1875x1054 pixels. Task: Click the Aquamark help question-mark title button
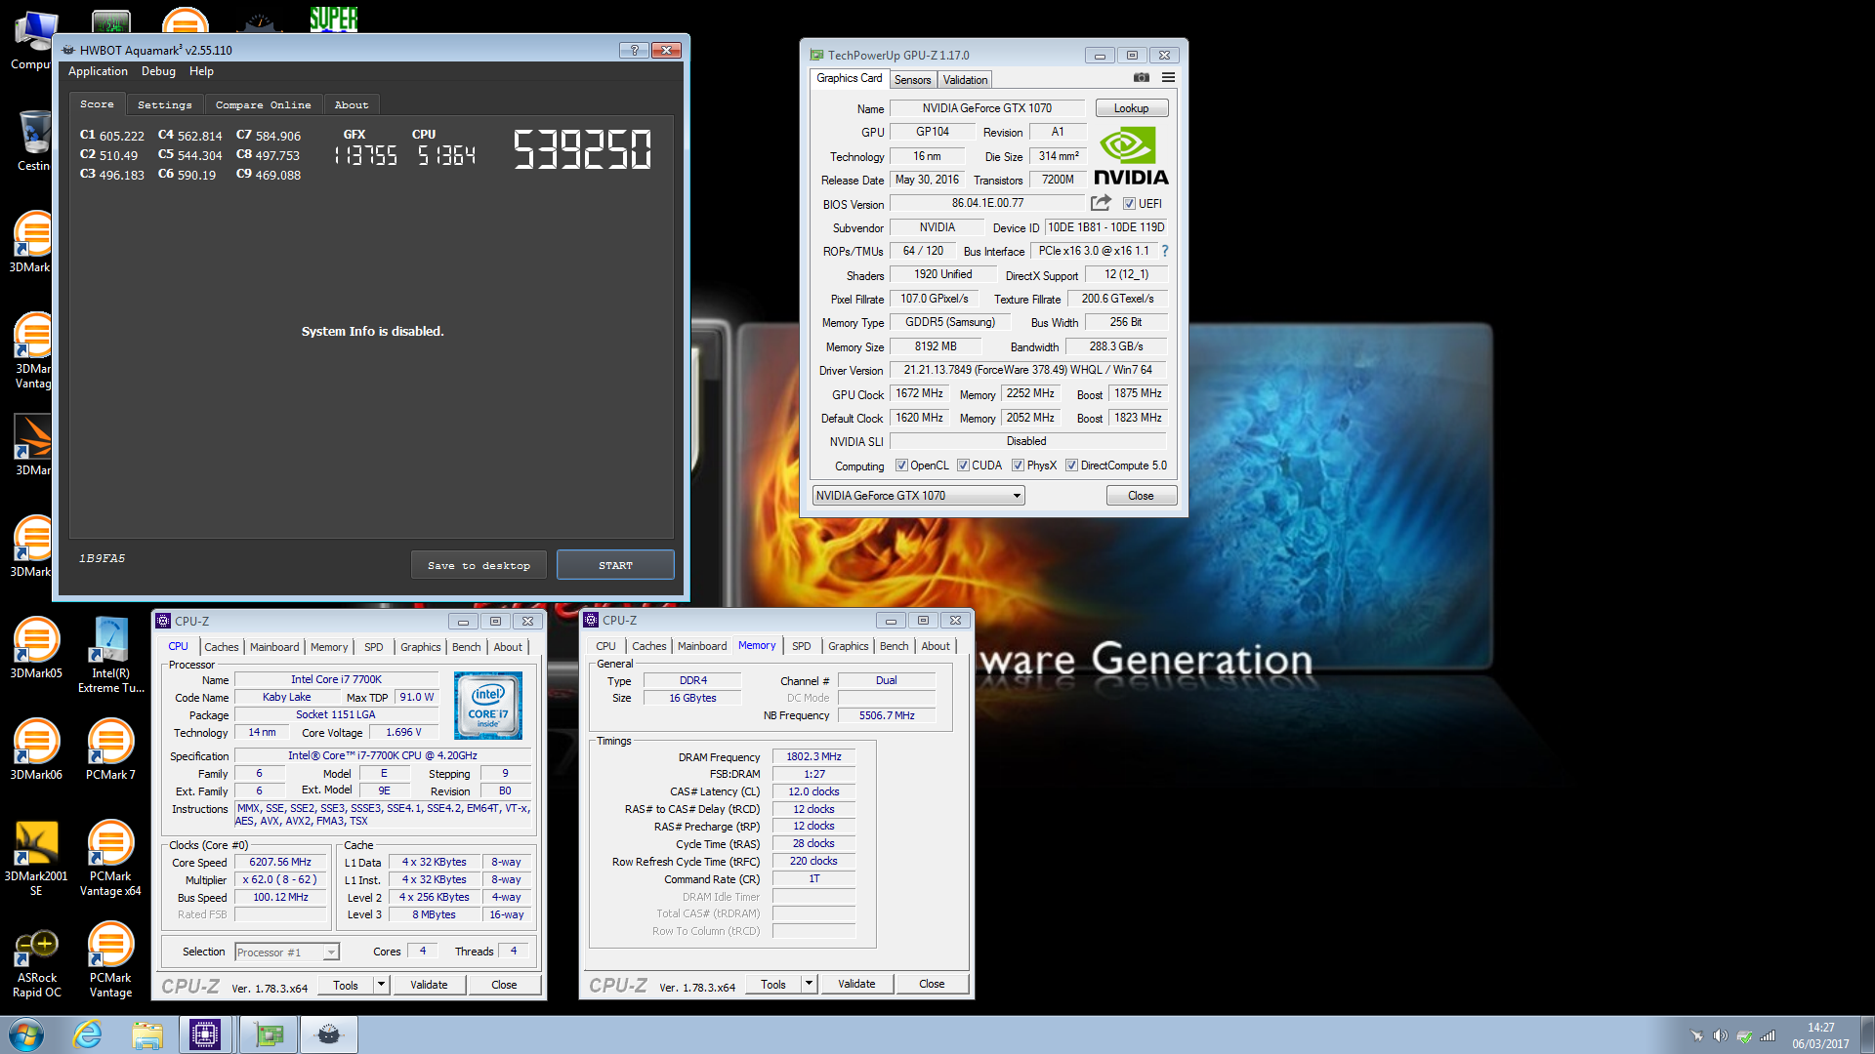[x=634, y=50]
